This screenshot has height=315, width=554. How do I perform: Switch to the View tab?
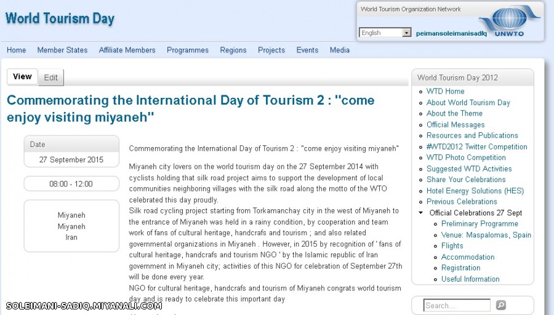click(x=22, y=77)
